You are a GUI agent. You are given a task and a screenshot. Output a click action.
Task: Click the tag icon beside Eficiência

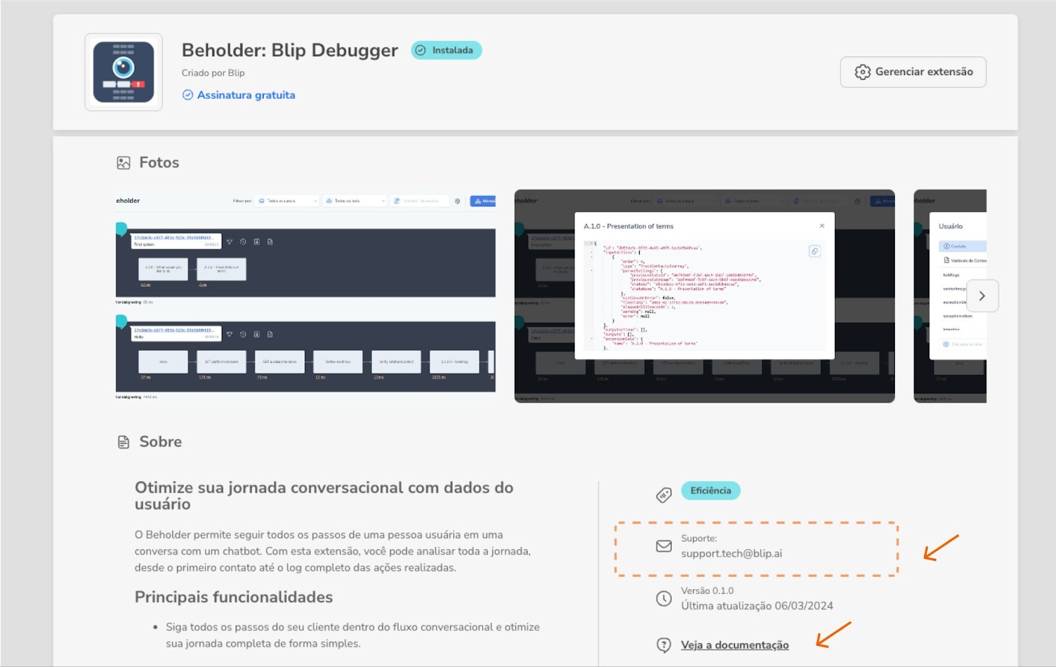pos(664,495)
